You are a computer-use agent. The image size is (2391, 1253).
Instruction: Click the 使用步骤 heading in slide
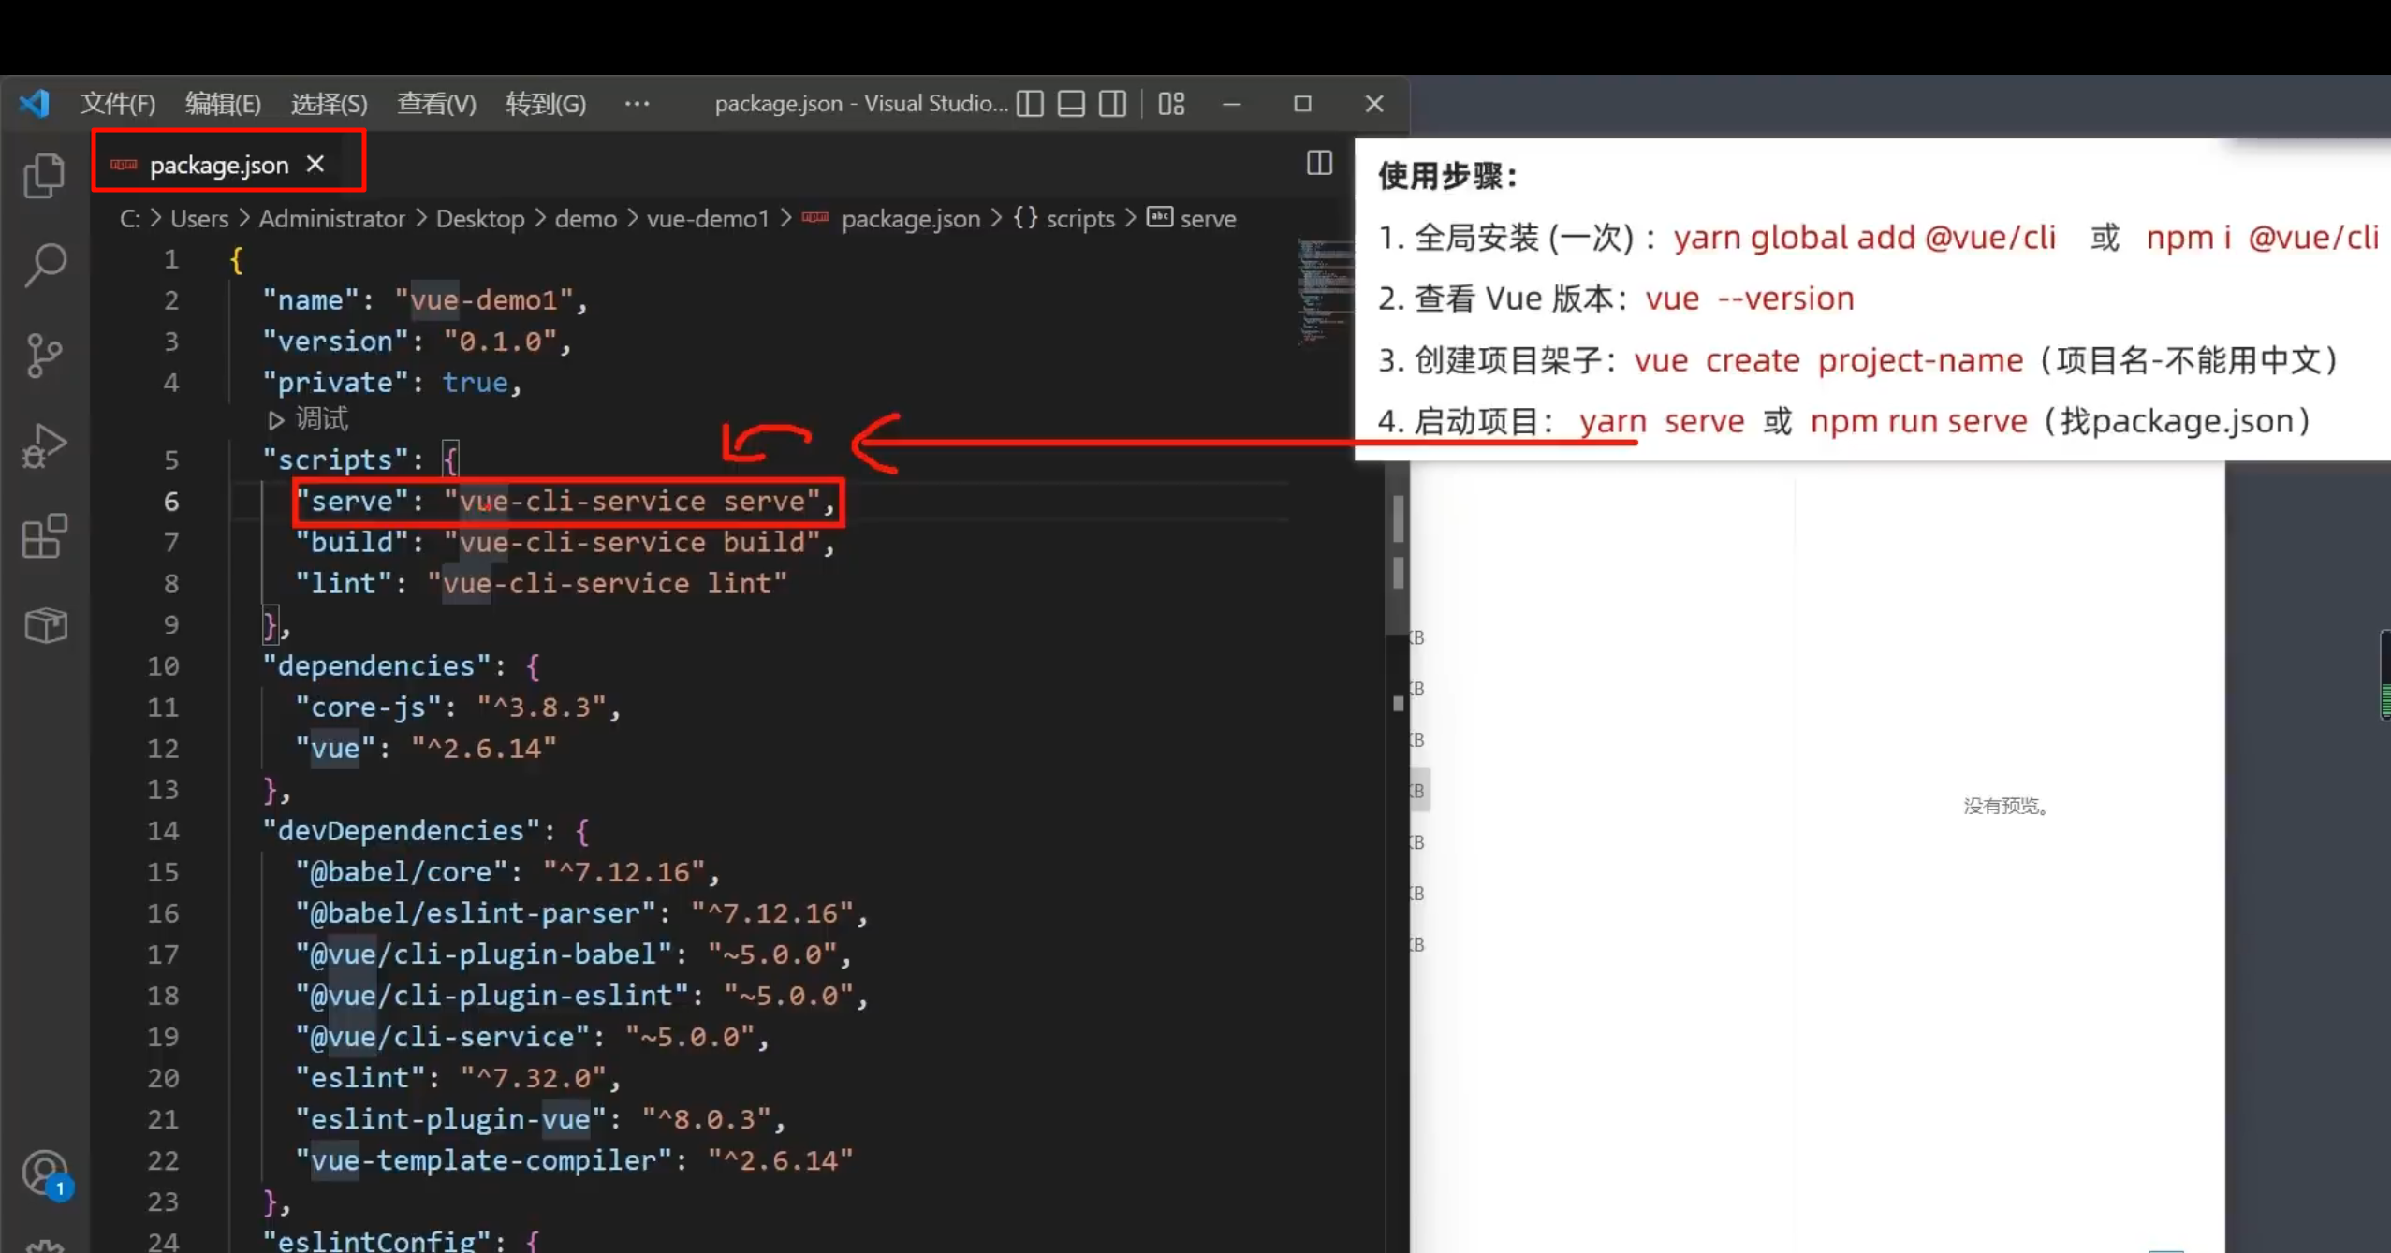coord(1447,175)
